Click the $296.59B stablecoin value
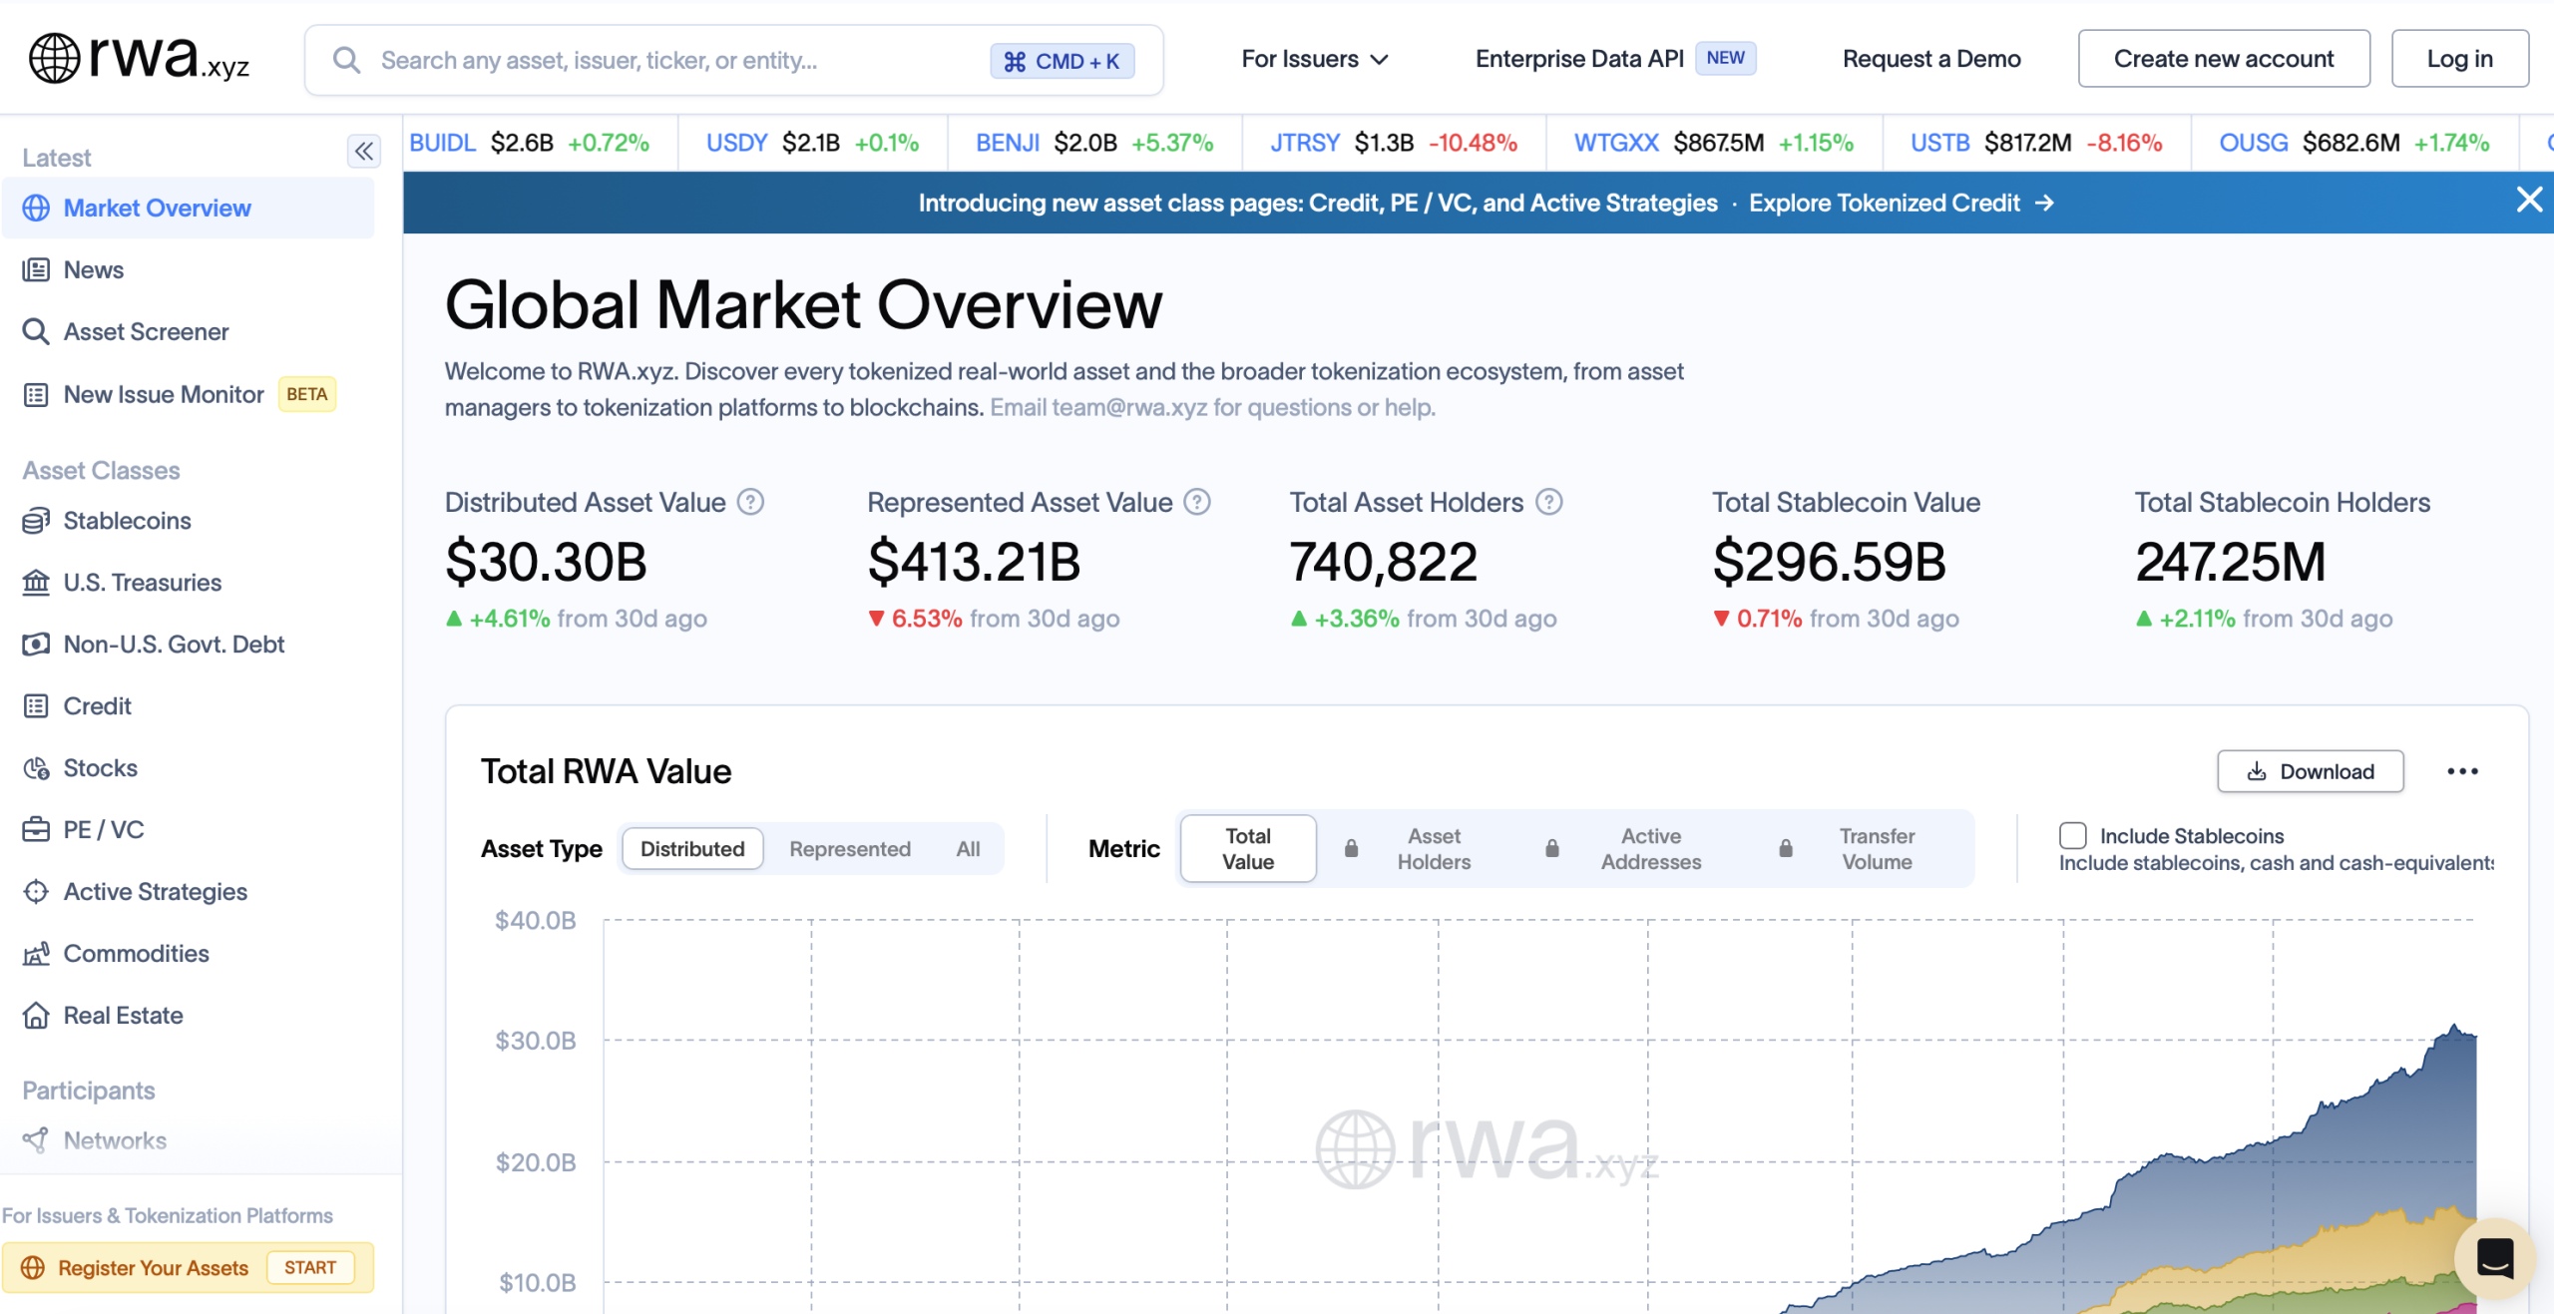Viewport: 2554px width, 1314px height. pyautogui.click(x=1829, y=562)
